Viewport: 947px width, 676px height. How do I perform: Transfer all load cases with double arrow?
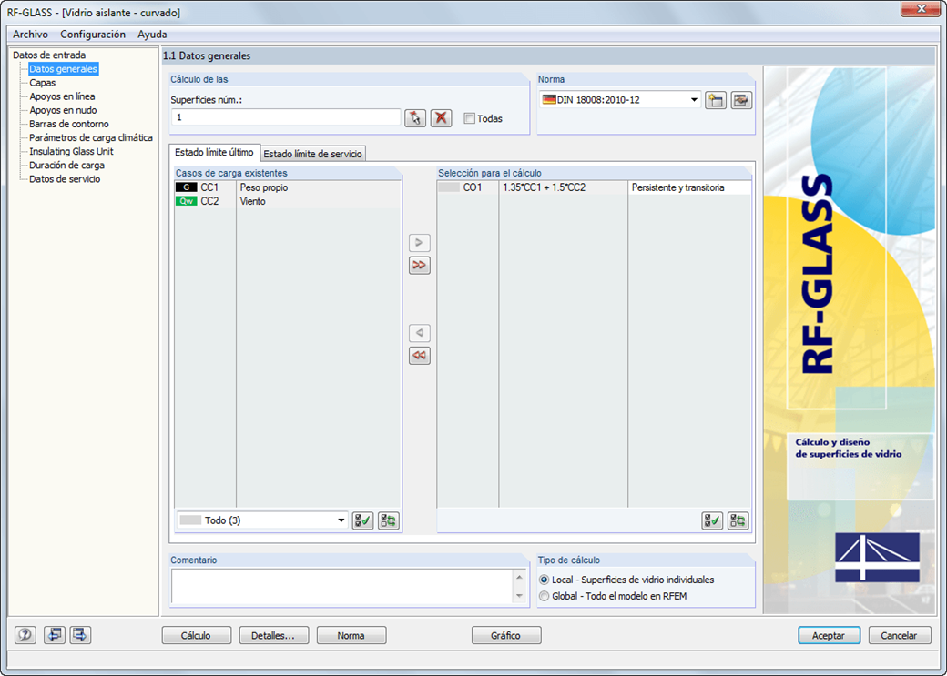coord(419,266)
